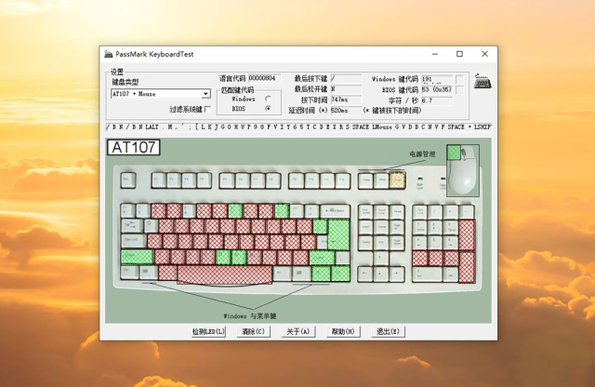
Task: Click the left Ctrl key on the keyboard image
Action: click(129, 273)
